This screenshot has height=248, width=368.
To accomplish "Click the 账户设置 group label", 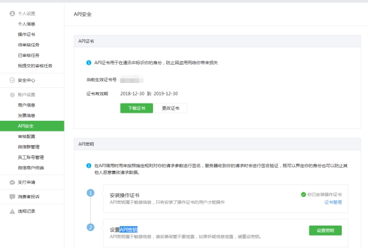I will [x=26, y=95].
